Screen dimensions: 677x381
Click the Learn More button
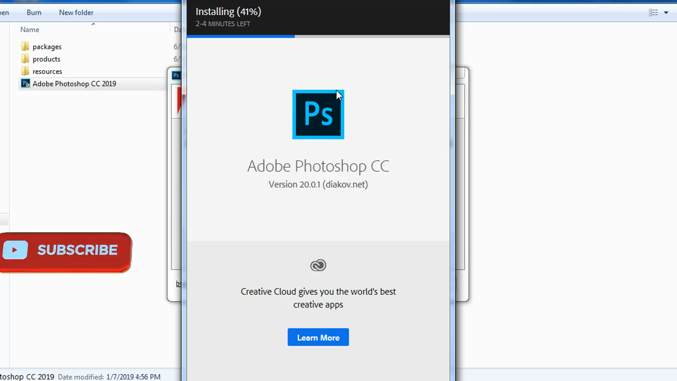318,337
